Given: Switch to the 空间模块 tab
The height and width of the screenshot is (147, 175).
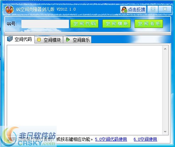Looking at the screenshot, I should coord(49,40).
